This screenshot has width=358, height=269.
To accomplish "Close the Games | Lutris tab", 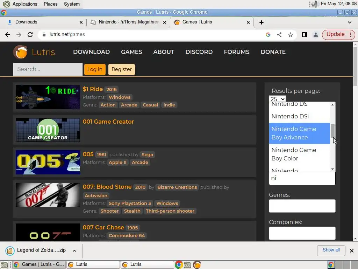I will point(248,22).
